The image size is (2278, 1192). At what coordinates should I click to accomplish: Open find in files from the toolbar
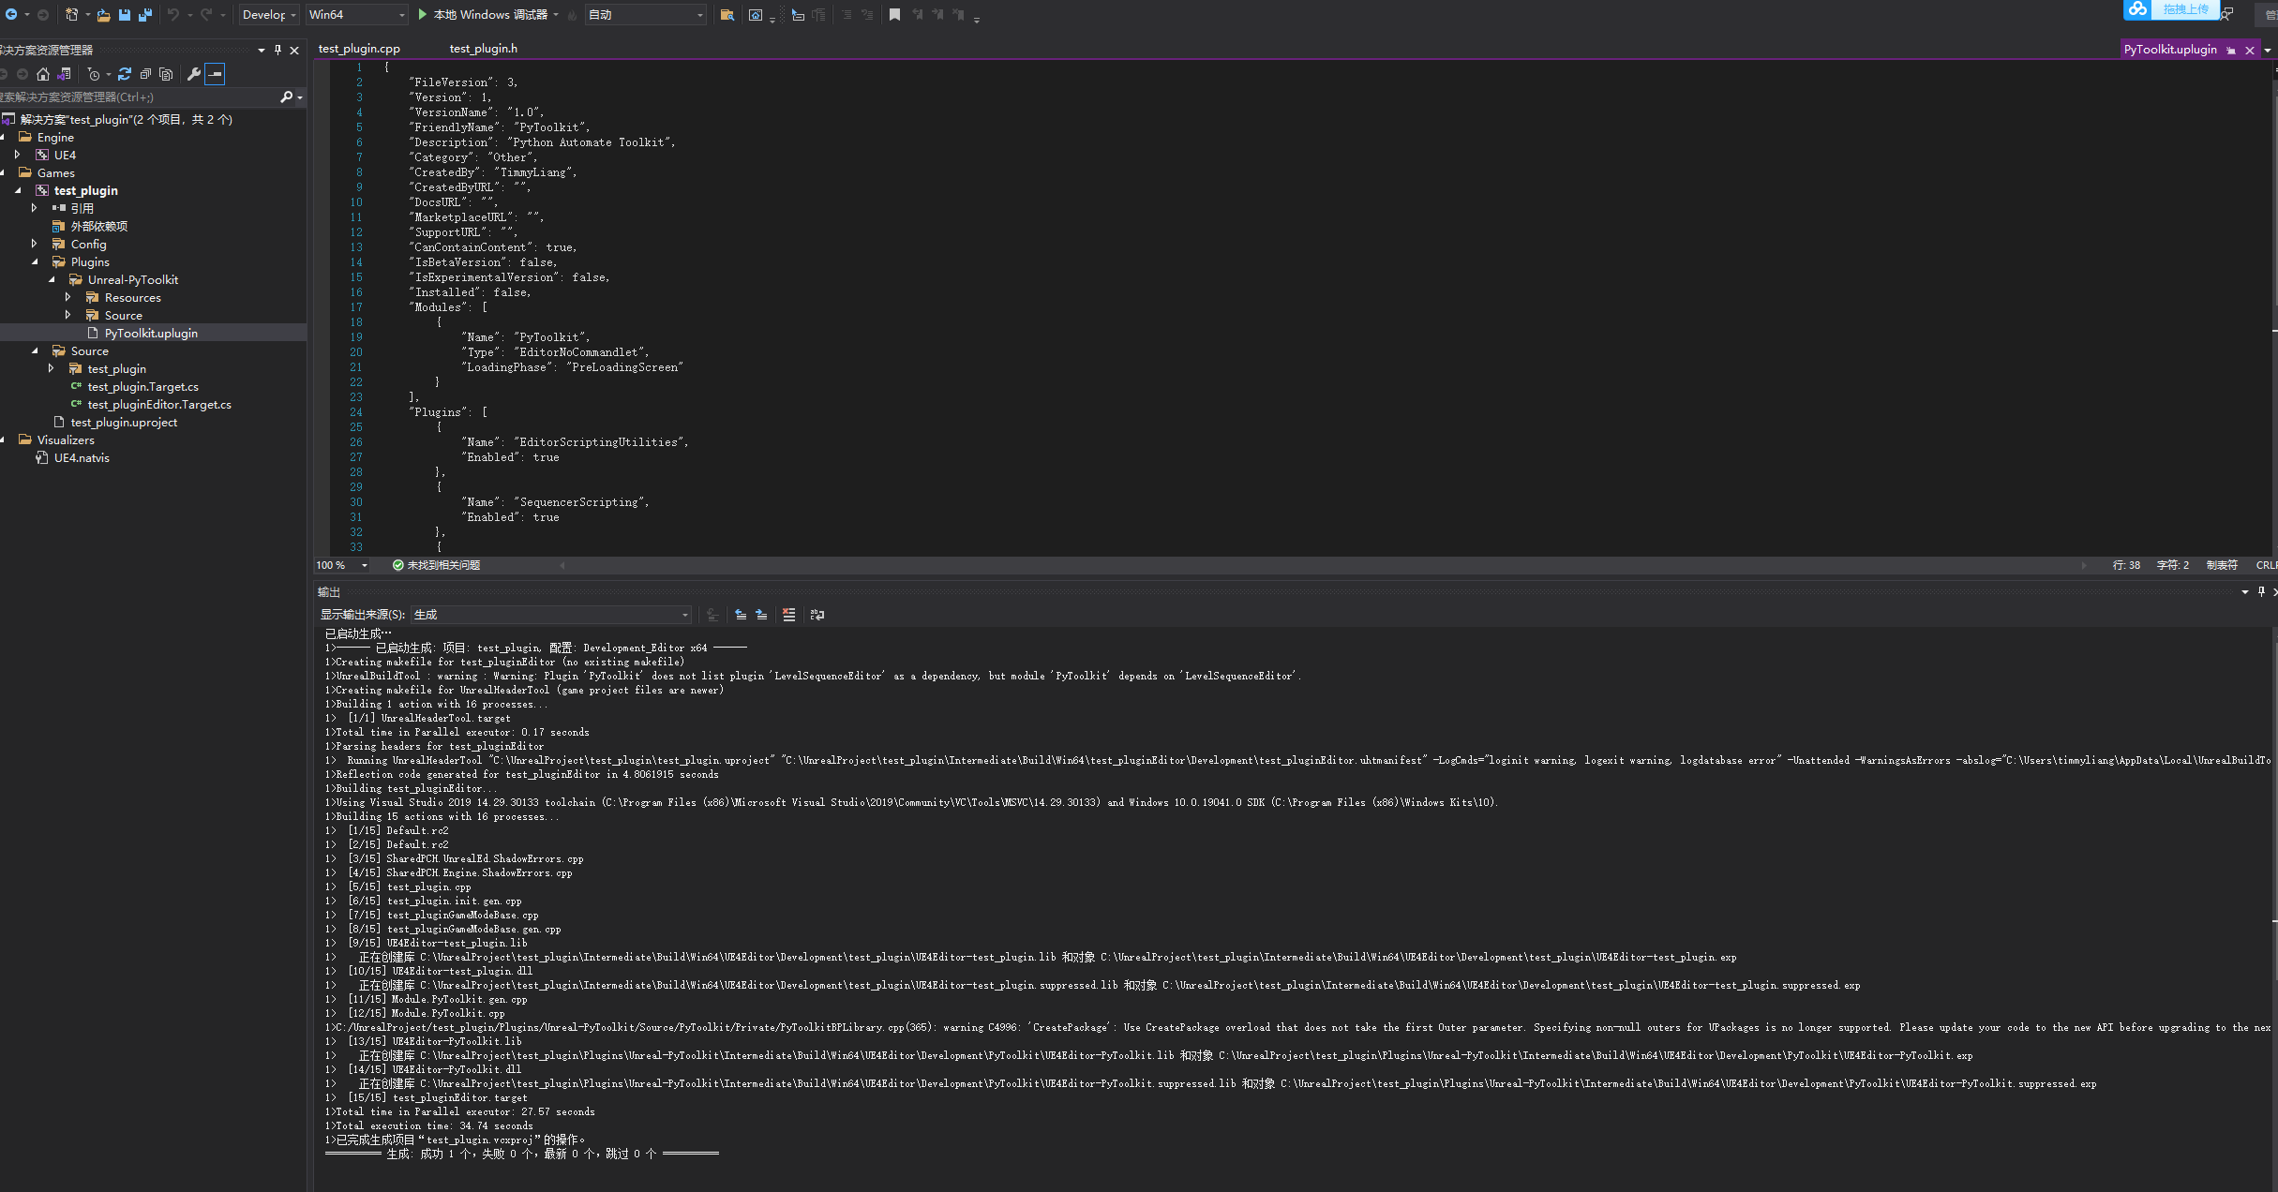(x=727, y=15)
